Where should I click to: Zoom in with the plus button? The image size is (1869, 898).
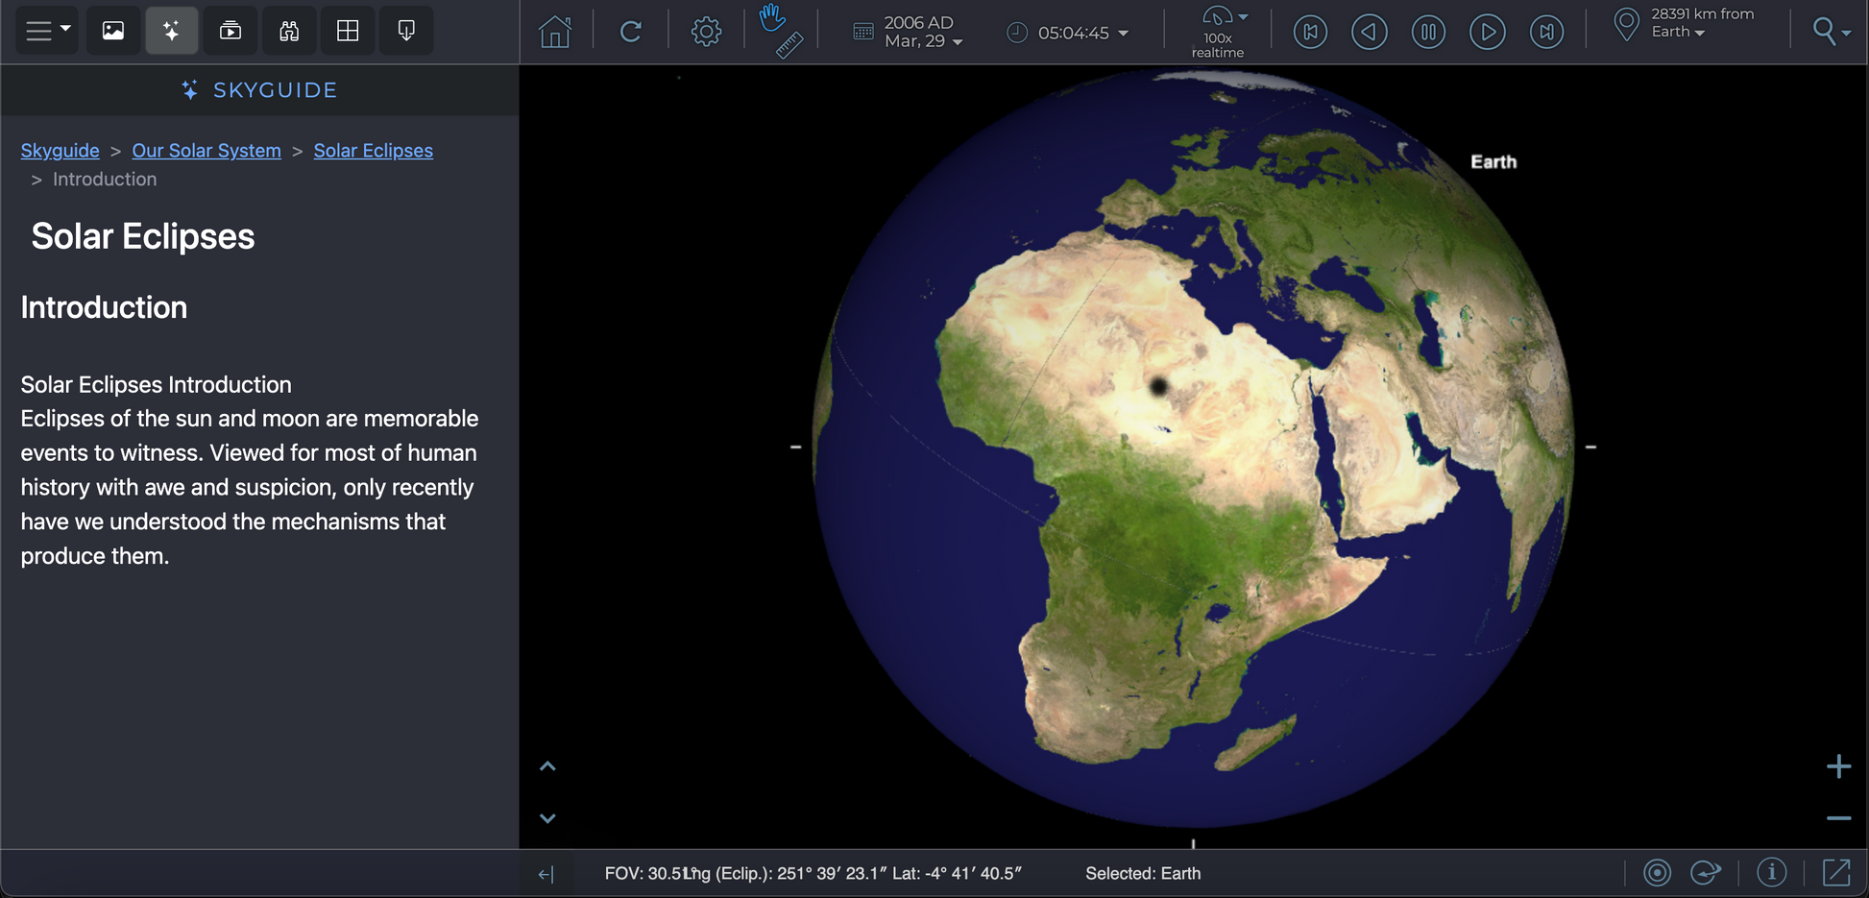tap(1838, 766)
